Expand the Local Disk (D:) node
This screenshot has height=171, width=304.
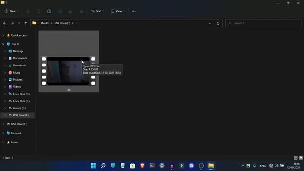(5, 101)
